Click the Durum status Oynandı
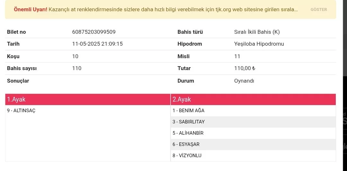The image size is (347, 171). pyautogui.click(x=244, y=81)
